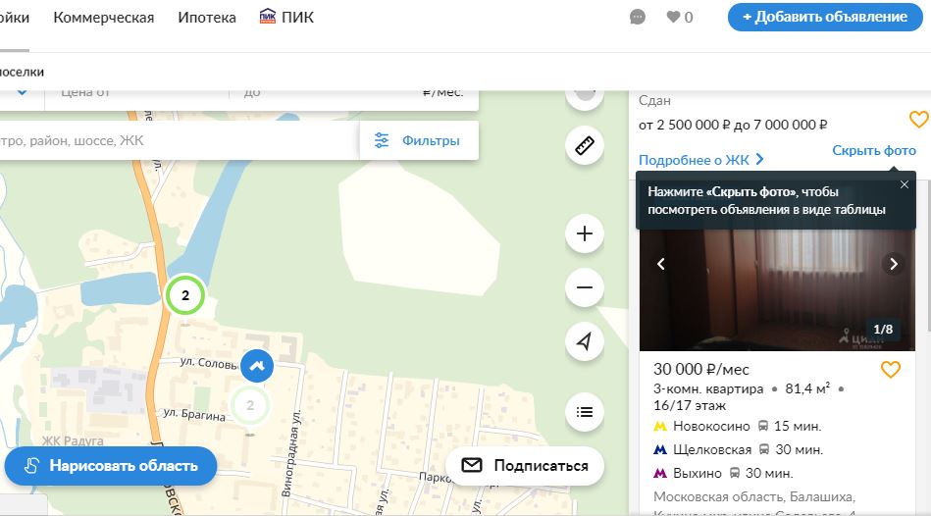Open listing price 30 000 ₽/мес

click(701, 369)
